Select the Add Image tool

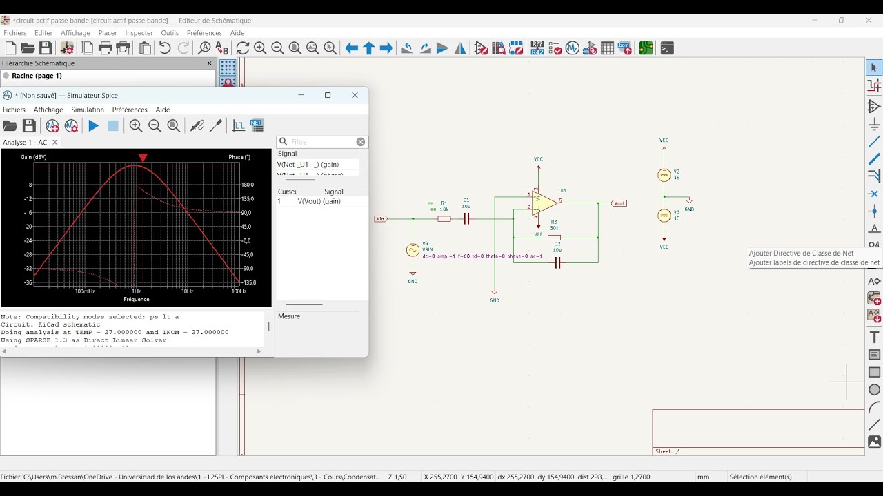[874, 442]
